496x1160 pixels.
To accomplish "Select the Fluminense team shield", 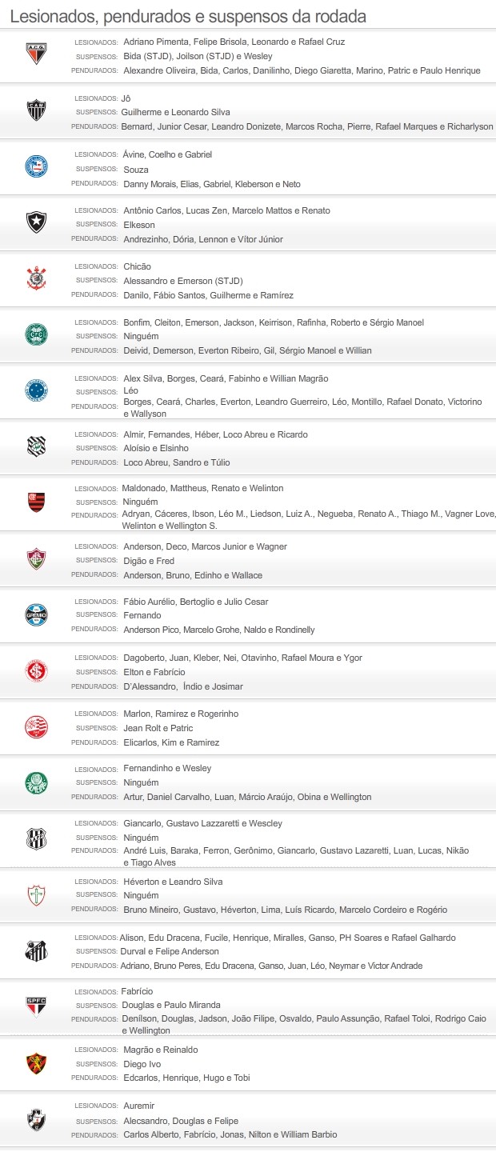I will (x=37, y=559).
